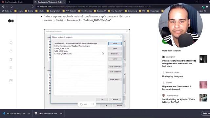Open article Migraines and Glaucoma
Image resolution: width=210 pixels, height=118 pixels.
click(x=177, y=88)
